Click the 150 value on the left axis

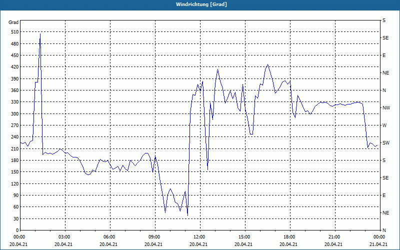click(x=15, y=172)
